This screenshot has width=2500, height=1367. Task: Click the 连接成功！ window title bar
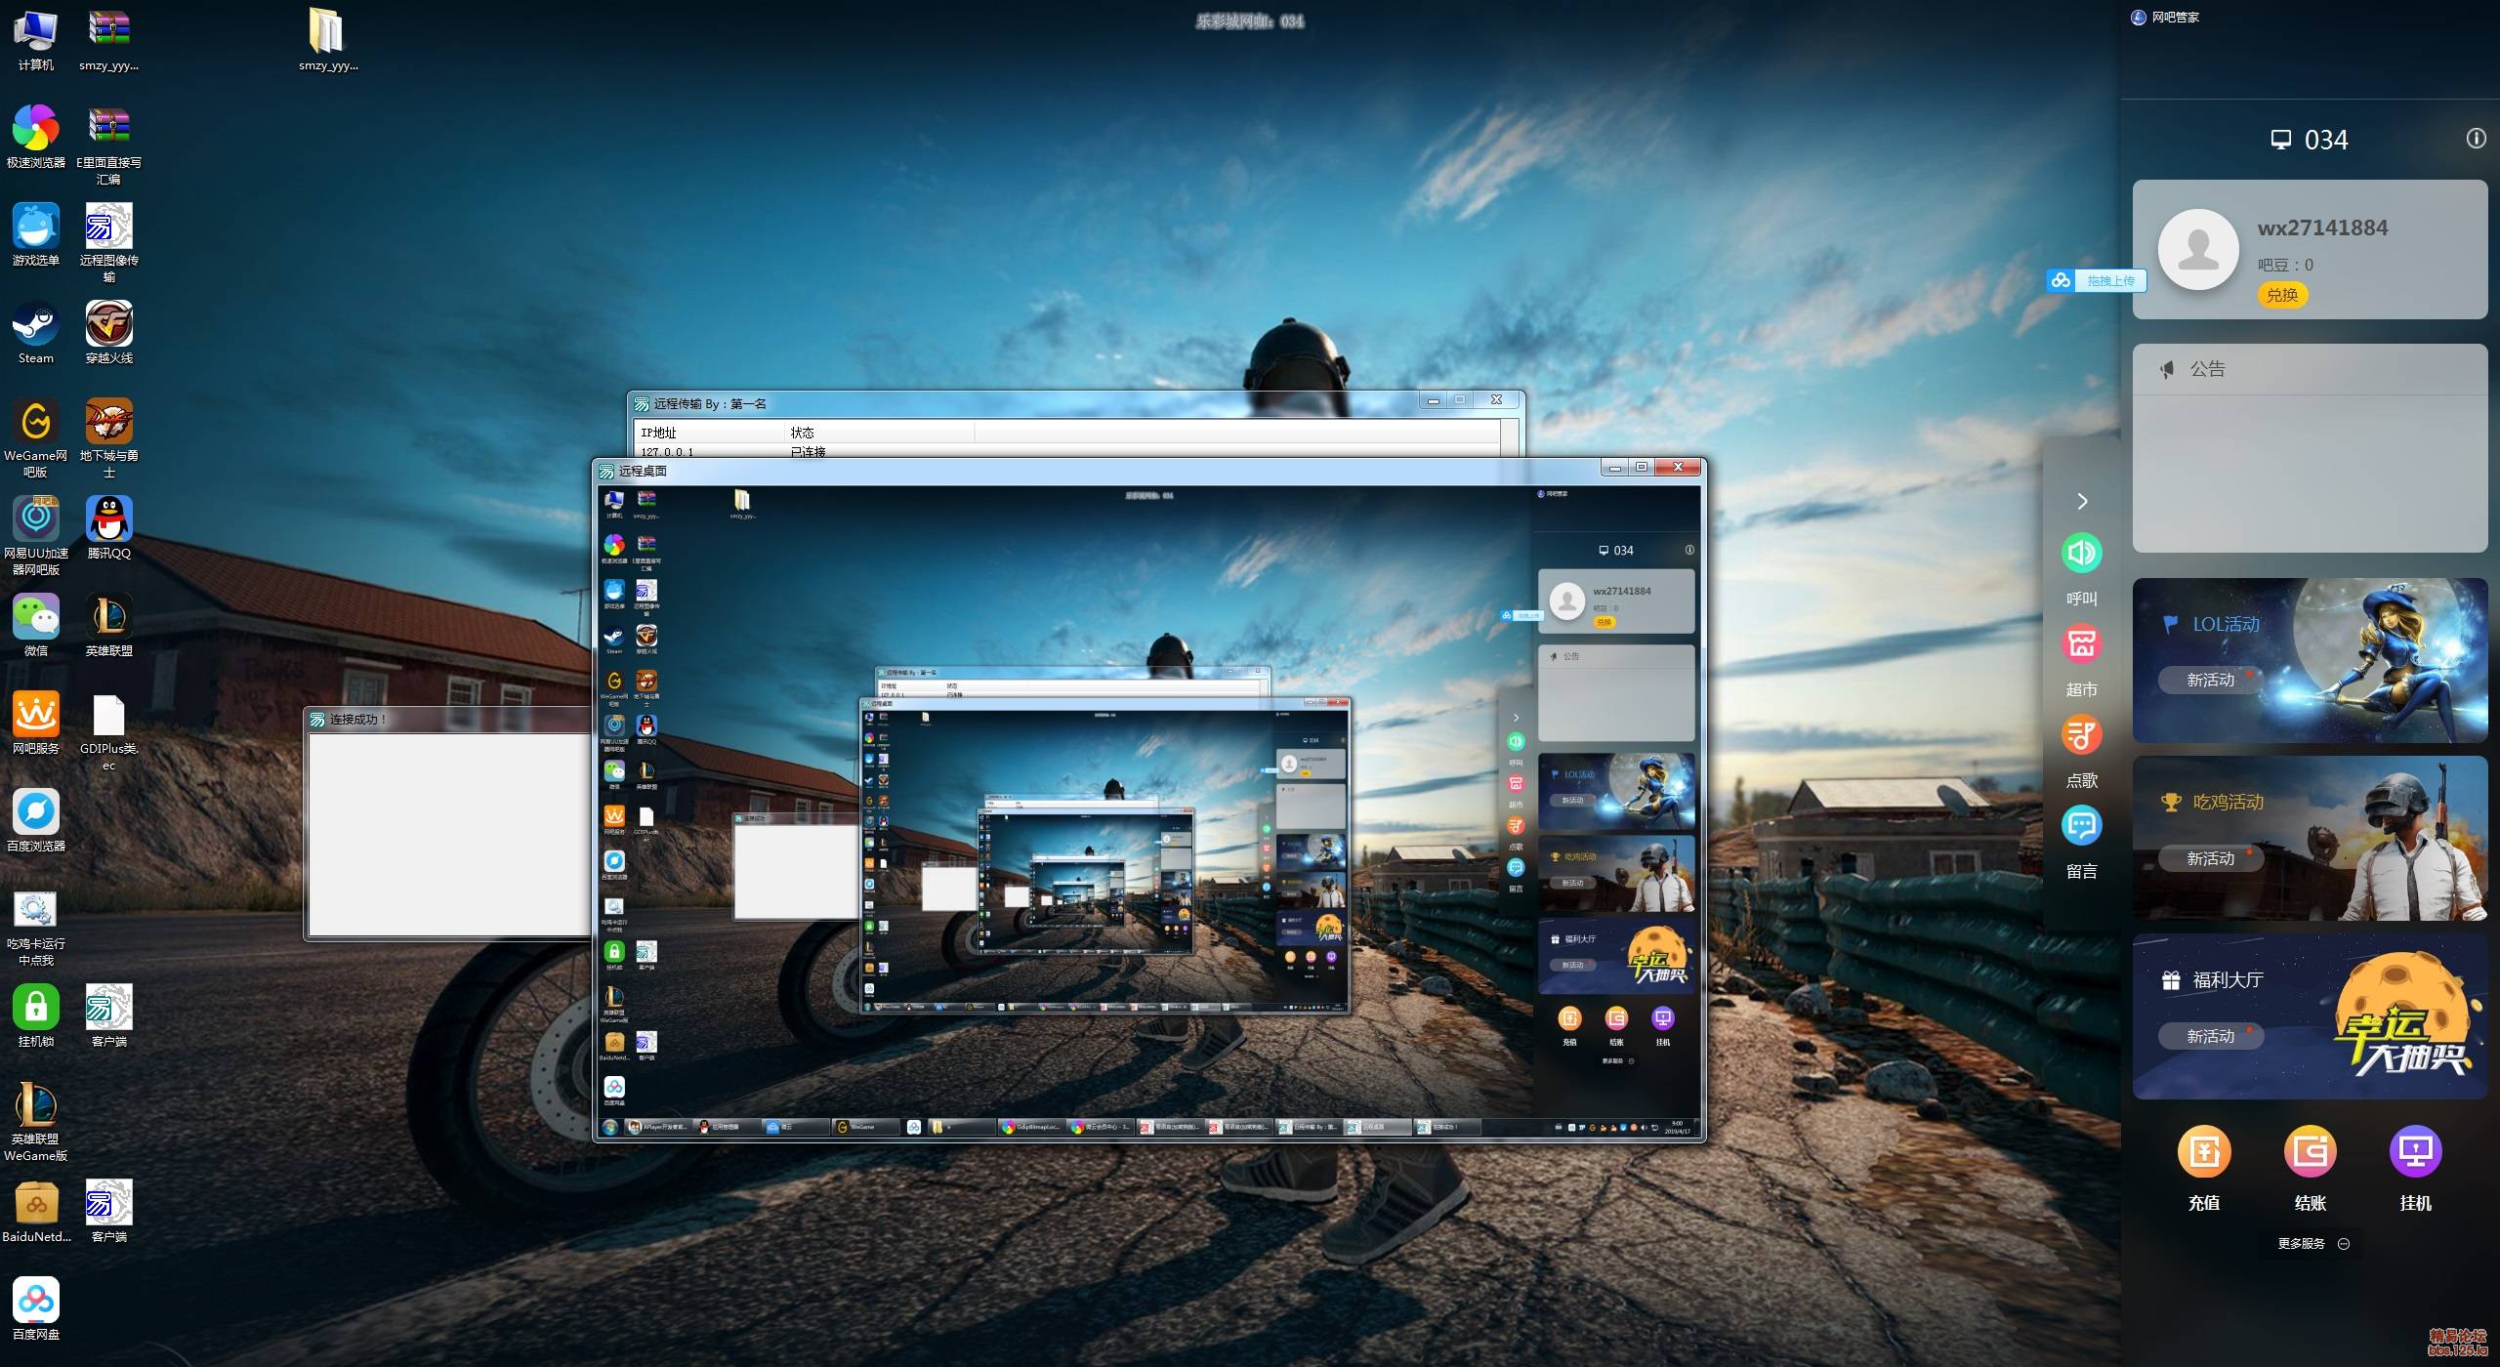click(447, 720)
